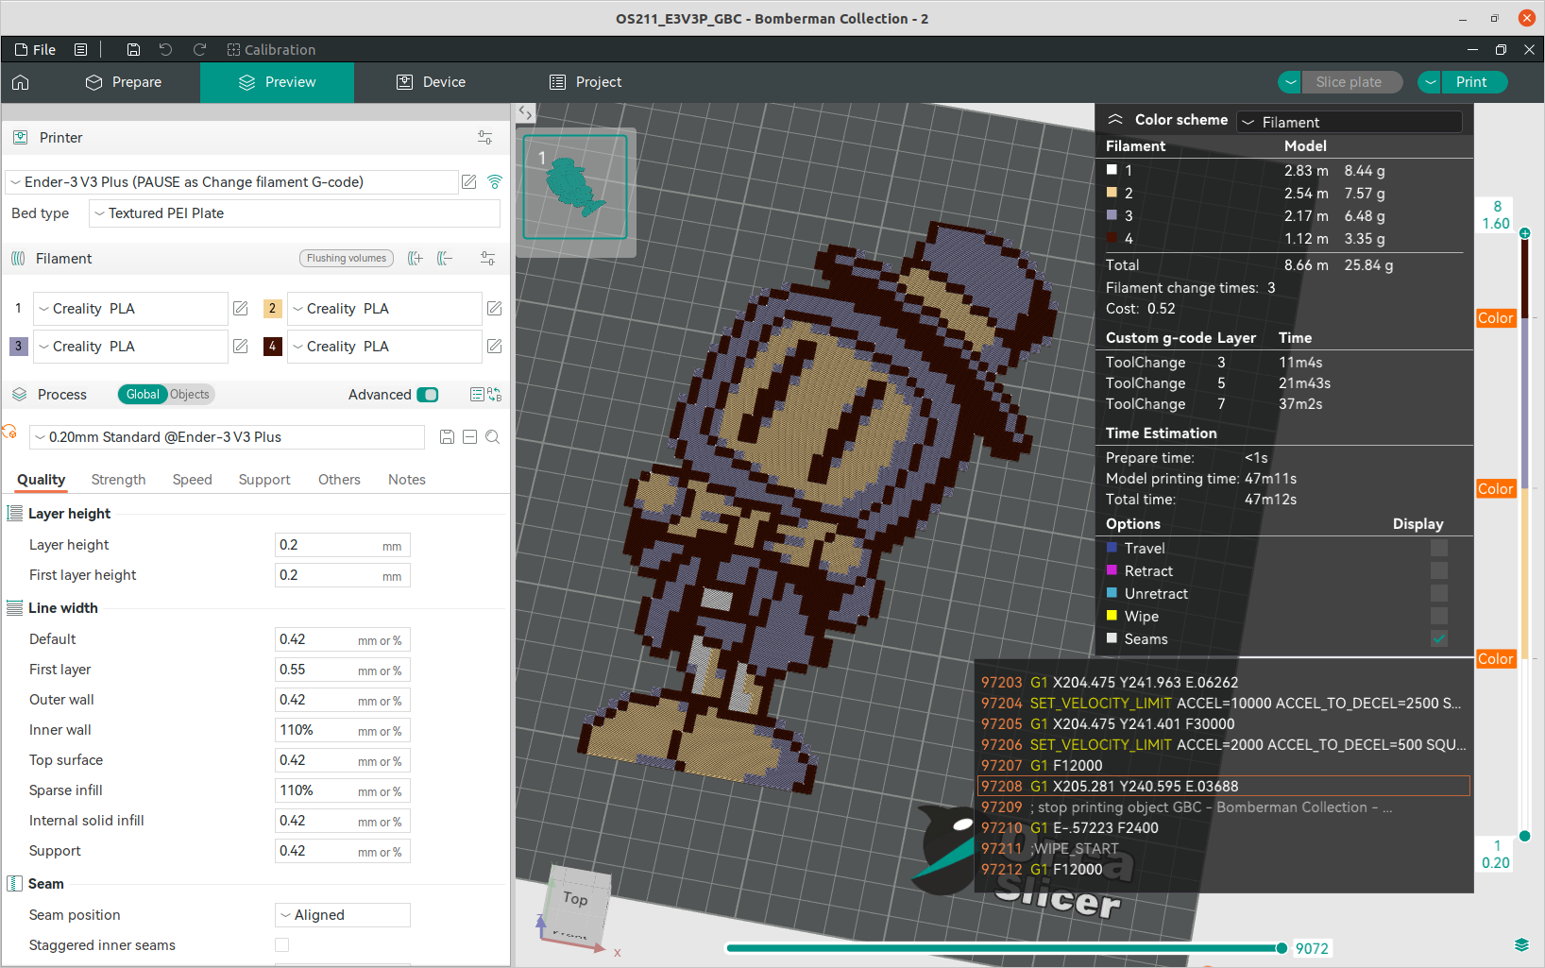This screenshot has width=1545, height=968.
Task: Disable Seams display checkbox
Action: pos(1439,638)
